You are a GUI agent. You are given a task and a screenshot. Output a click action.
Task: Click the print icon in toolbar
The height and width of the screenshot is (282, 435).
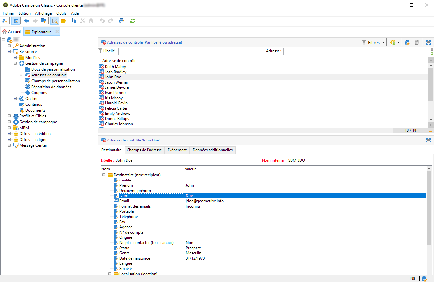(x=122, y=21)
